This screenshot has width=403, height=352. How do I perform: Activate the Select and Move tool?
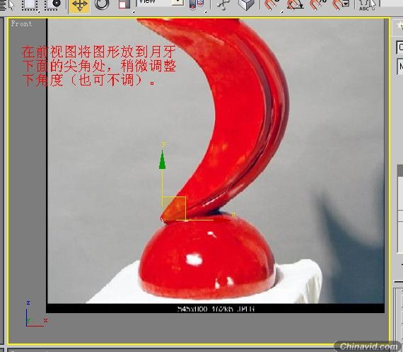click(x=79, y=5)
